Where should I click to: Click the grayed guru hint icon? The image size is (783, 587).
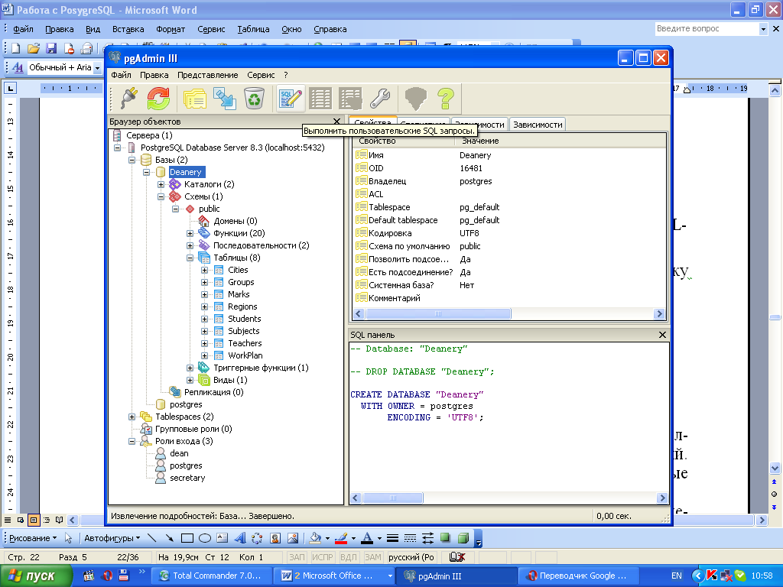coord(415,98)
